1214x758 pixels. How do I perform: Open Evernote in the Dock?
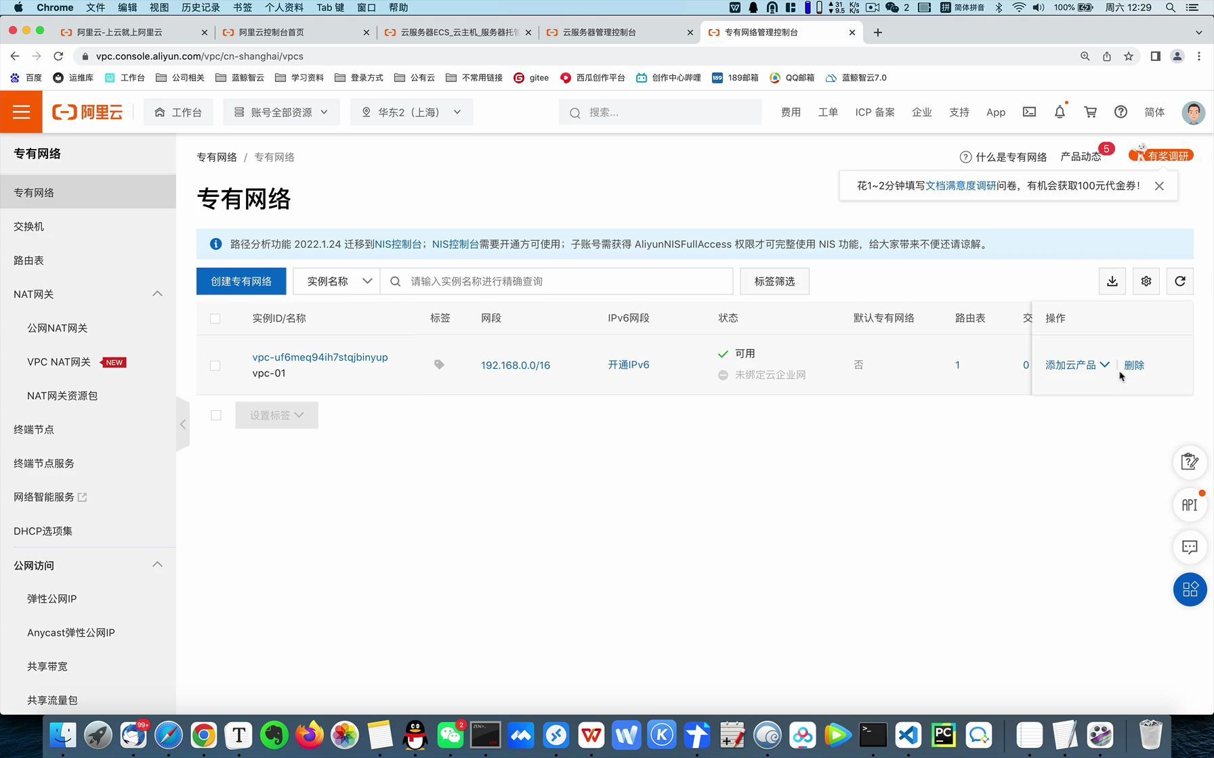click(274, 735)
